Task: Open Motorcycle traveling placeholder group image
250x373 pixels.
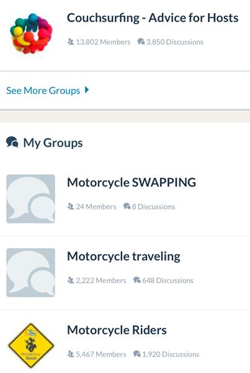Action: pos(30,272)
